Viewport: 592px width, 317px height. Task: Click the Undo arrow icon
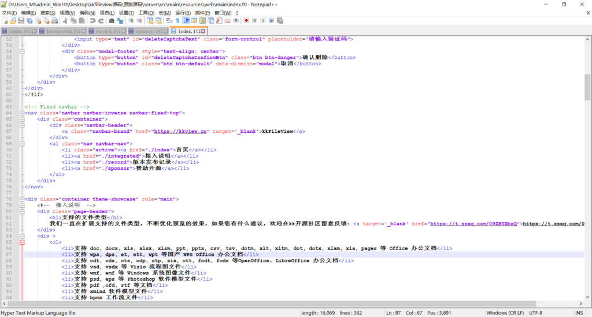point(92,21)
